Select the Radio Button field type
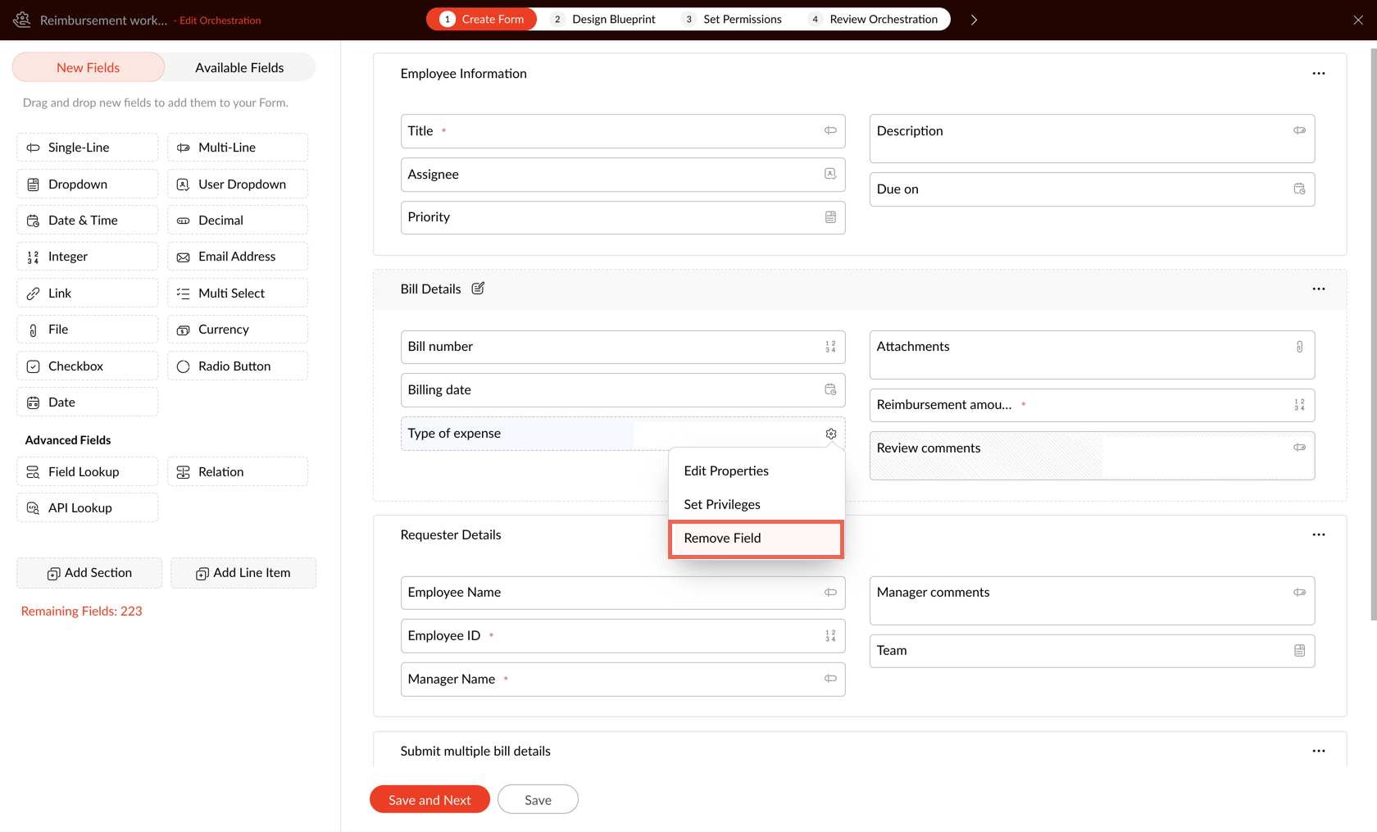This screenshot has width=1377, height=832. [238, 366]
